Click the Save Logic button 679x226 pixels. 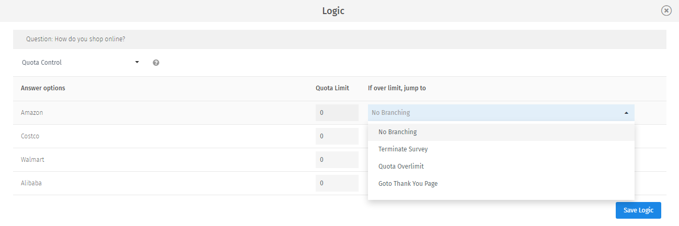coord(638,210)
